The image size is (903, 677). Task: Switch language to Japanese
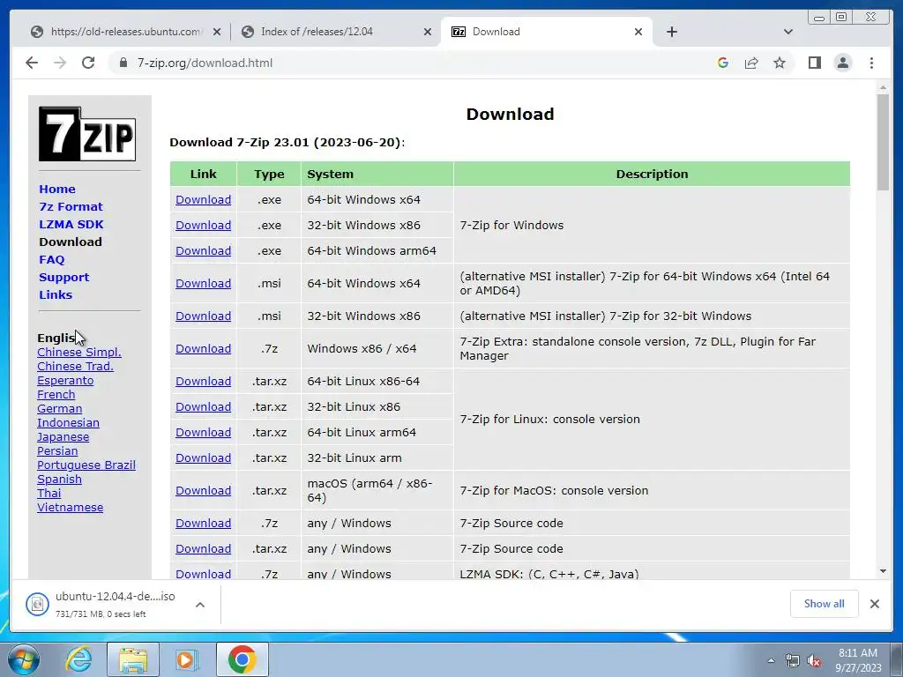63,437
